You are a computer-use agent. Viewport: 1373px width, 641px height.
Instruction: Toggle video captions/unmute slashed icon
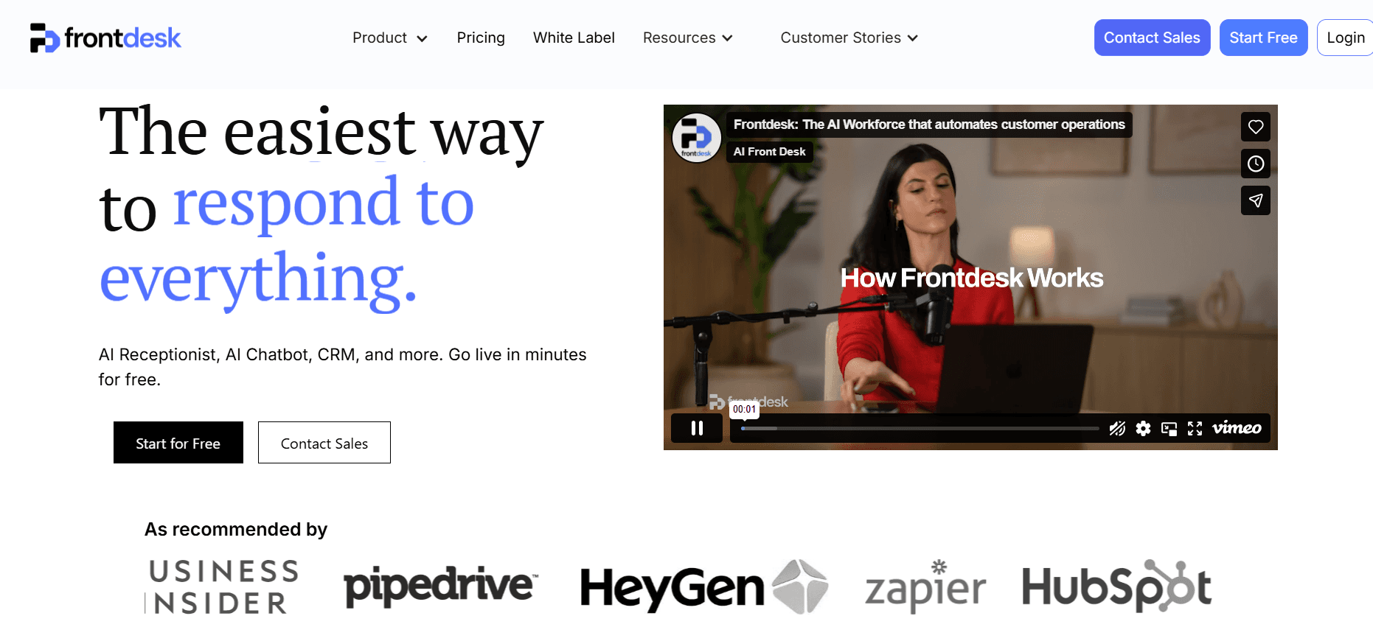[x=1117, y=428]
